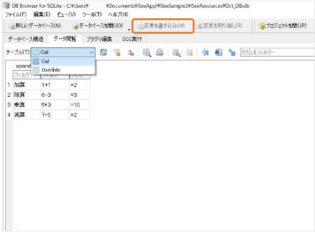Viewport: 315px width, 234px height.
Task: Open the 編集(E) menu
Action: tap(42, 14)
